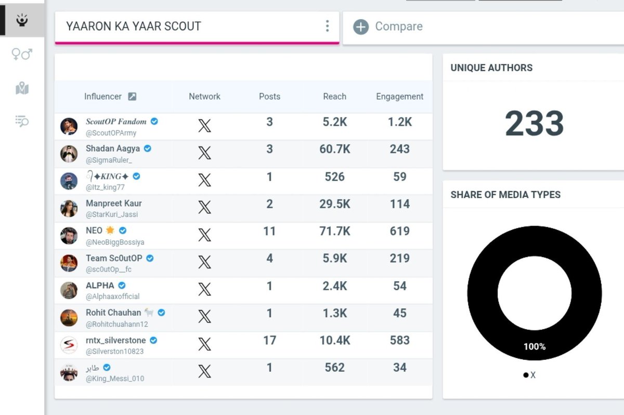Open the ScoutOP Fandom influencer name

pyautogui.click(x=116, y=121)
